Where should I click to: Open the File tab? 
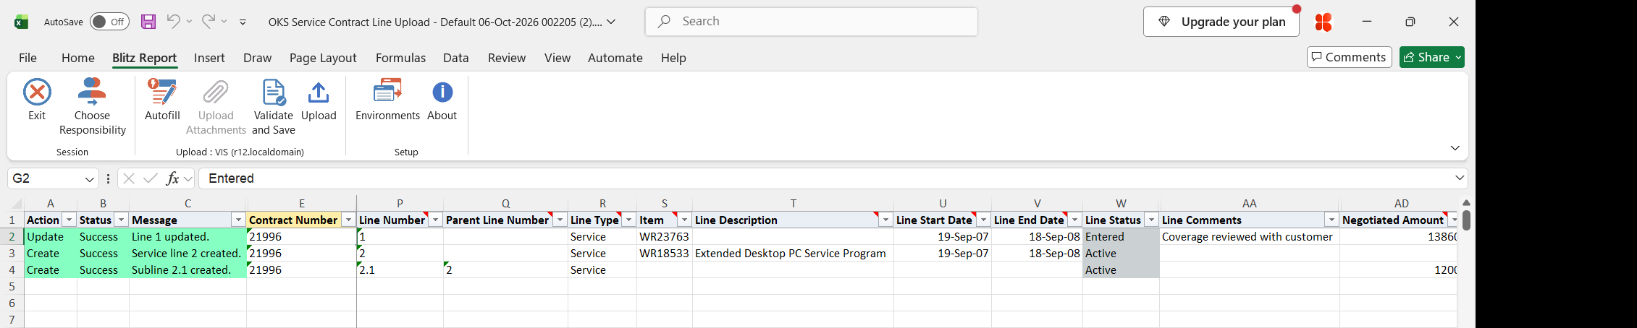[28, 58]
